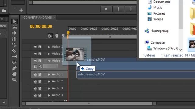Expand the Audio 1 track
195x109 pixels.
49,74
